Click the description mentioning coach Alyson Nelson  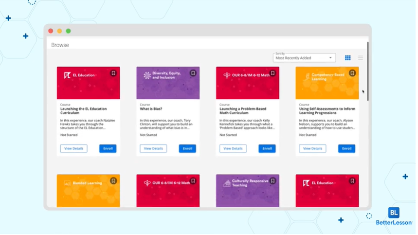point(329,125)
